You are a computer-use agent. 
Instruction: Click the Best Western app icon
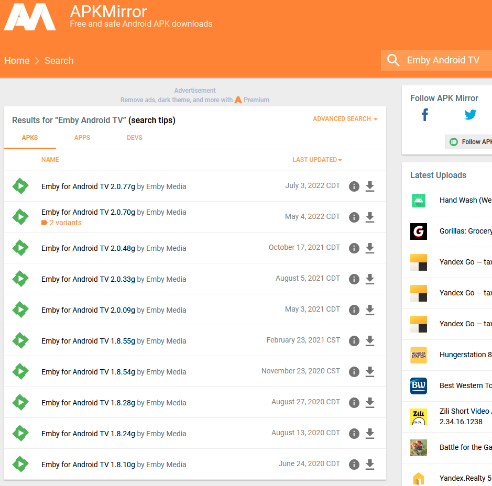point(419,385)
